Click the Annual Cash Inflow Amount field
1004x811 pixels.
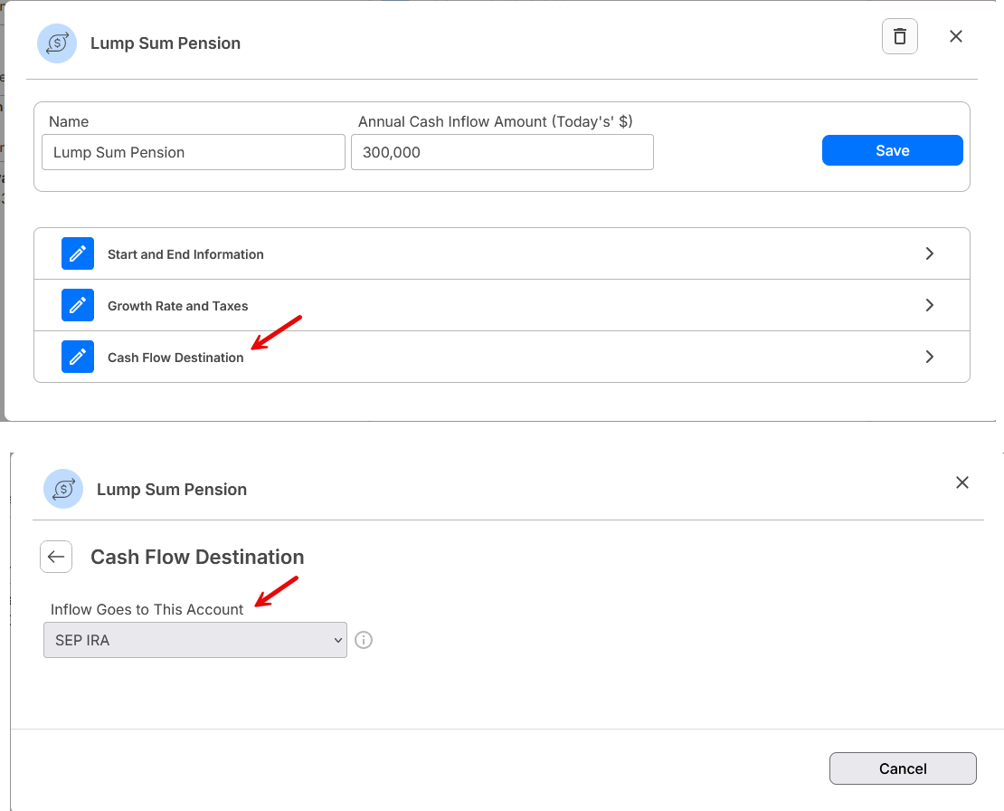[502, 152]
